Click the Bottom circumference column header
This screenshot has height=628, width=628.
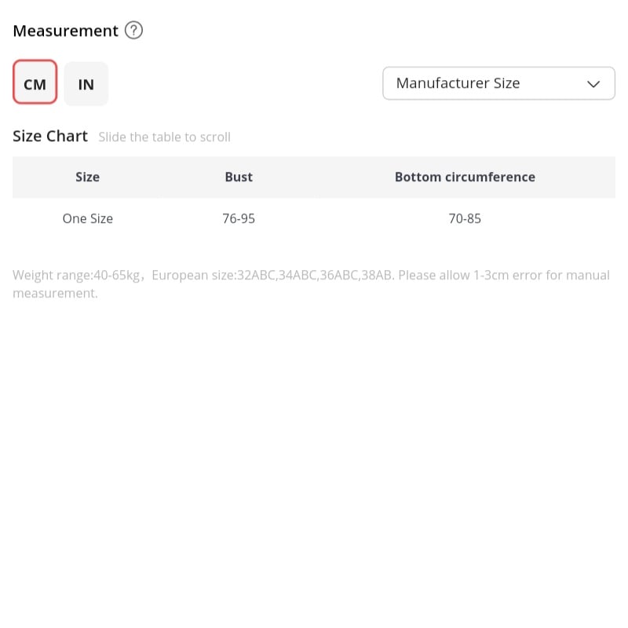tap(465, 177)
